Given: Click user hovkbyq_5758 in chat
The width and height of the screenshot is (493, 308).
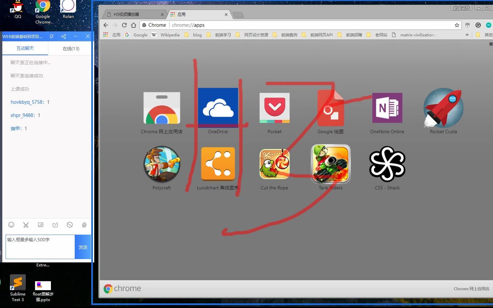Looking at the screenshot, I should 26,102.
